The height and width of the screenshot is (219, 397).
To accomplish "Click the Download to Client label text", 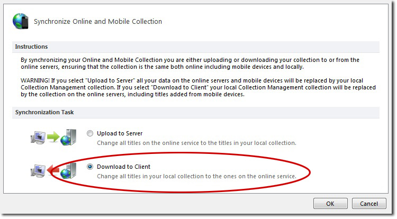I will pyautogui.click(x=123, y=167).
